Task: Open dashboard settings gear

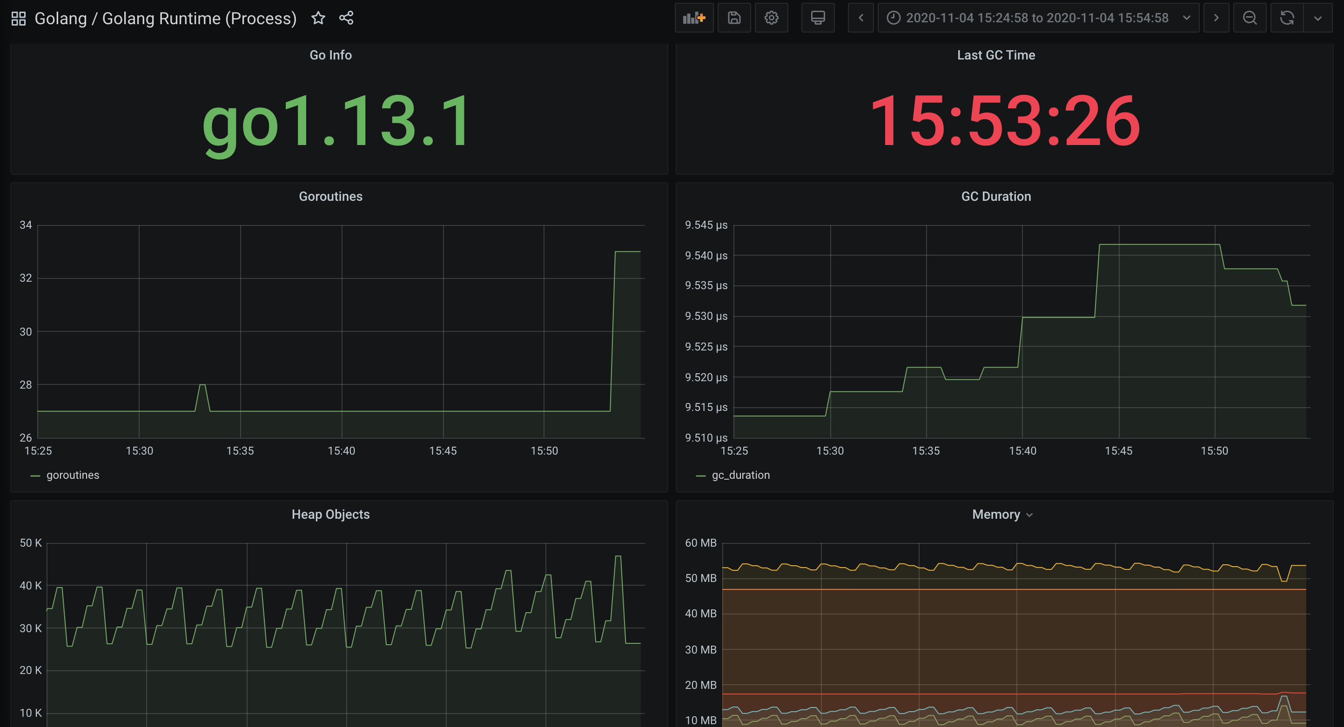Action: [771, 18]
